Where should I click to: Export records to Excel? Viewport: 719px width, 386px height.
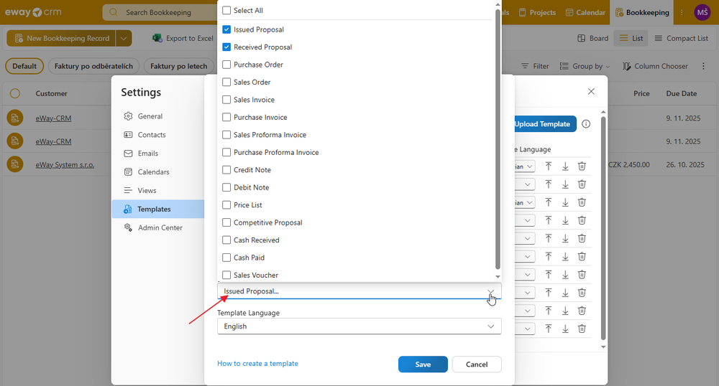[x=183, y=38]
